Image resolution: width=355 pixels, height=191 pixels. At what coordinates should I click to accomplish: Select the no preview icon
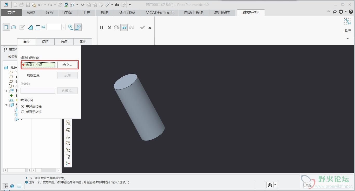pos(109,27)
